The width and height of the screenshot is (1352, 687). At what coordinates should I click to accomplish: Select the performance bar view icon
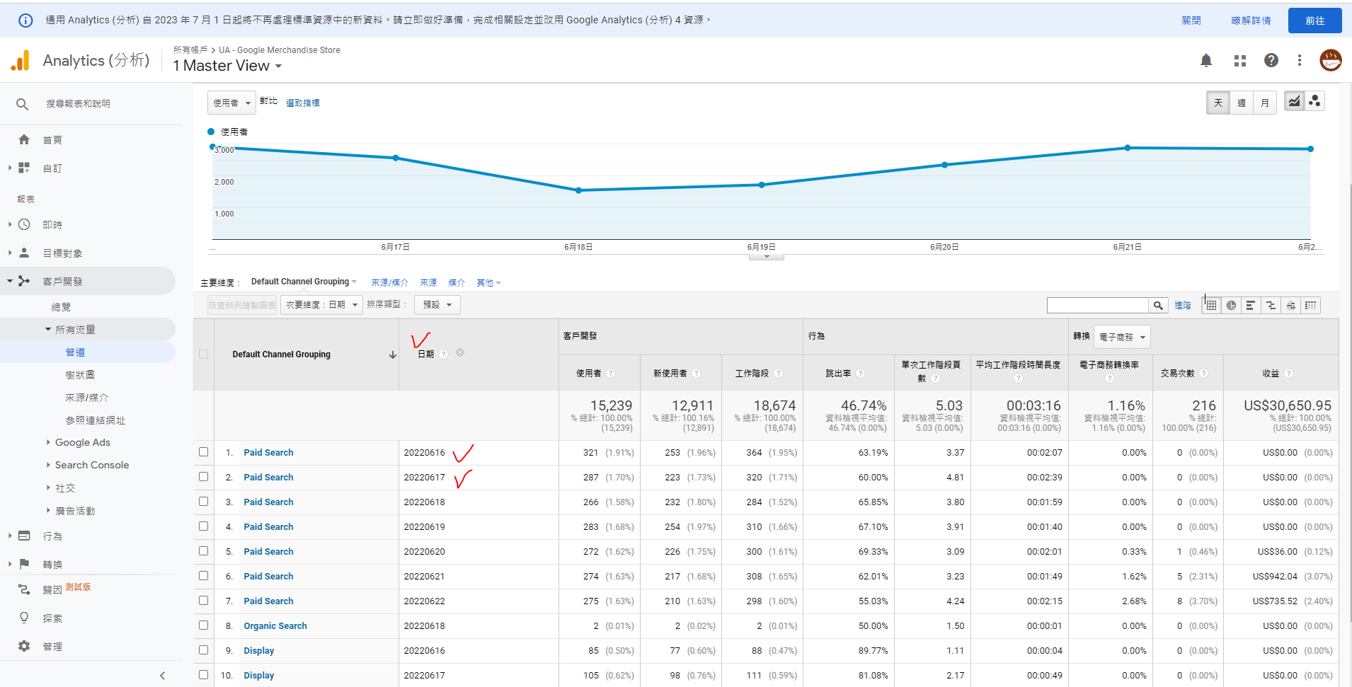click(1251, 306)
